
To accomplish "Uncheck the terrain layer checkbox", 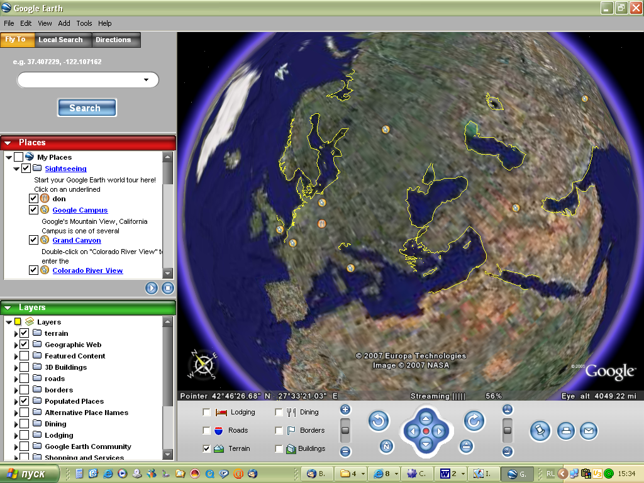I will [25, 333].
